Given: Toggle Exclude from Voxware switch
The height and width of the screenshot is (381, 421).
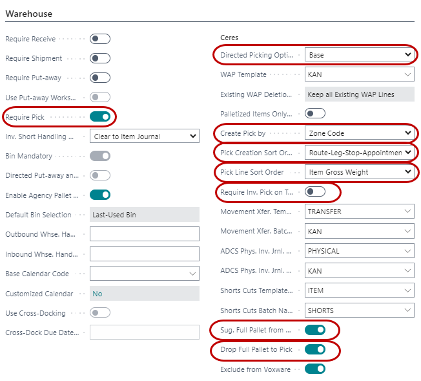Looking at the screenshot, I should (314, 369).
